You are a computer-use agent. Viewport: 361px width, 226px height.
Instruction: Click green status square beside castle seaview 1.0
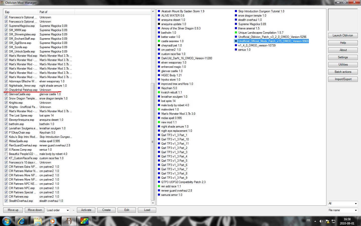pos(159,41)
